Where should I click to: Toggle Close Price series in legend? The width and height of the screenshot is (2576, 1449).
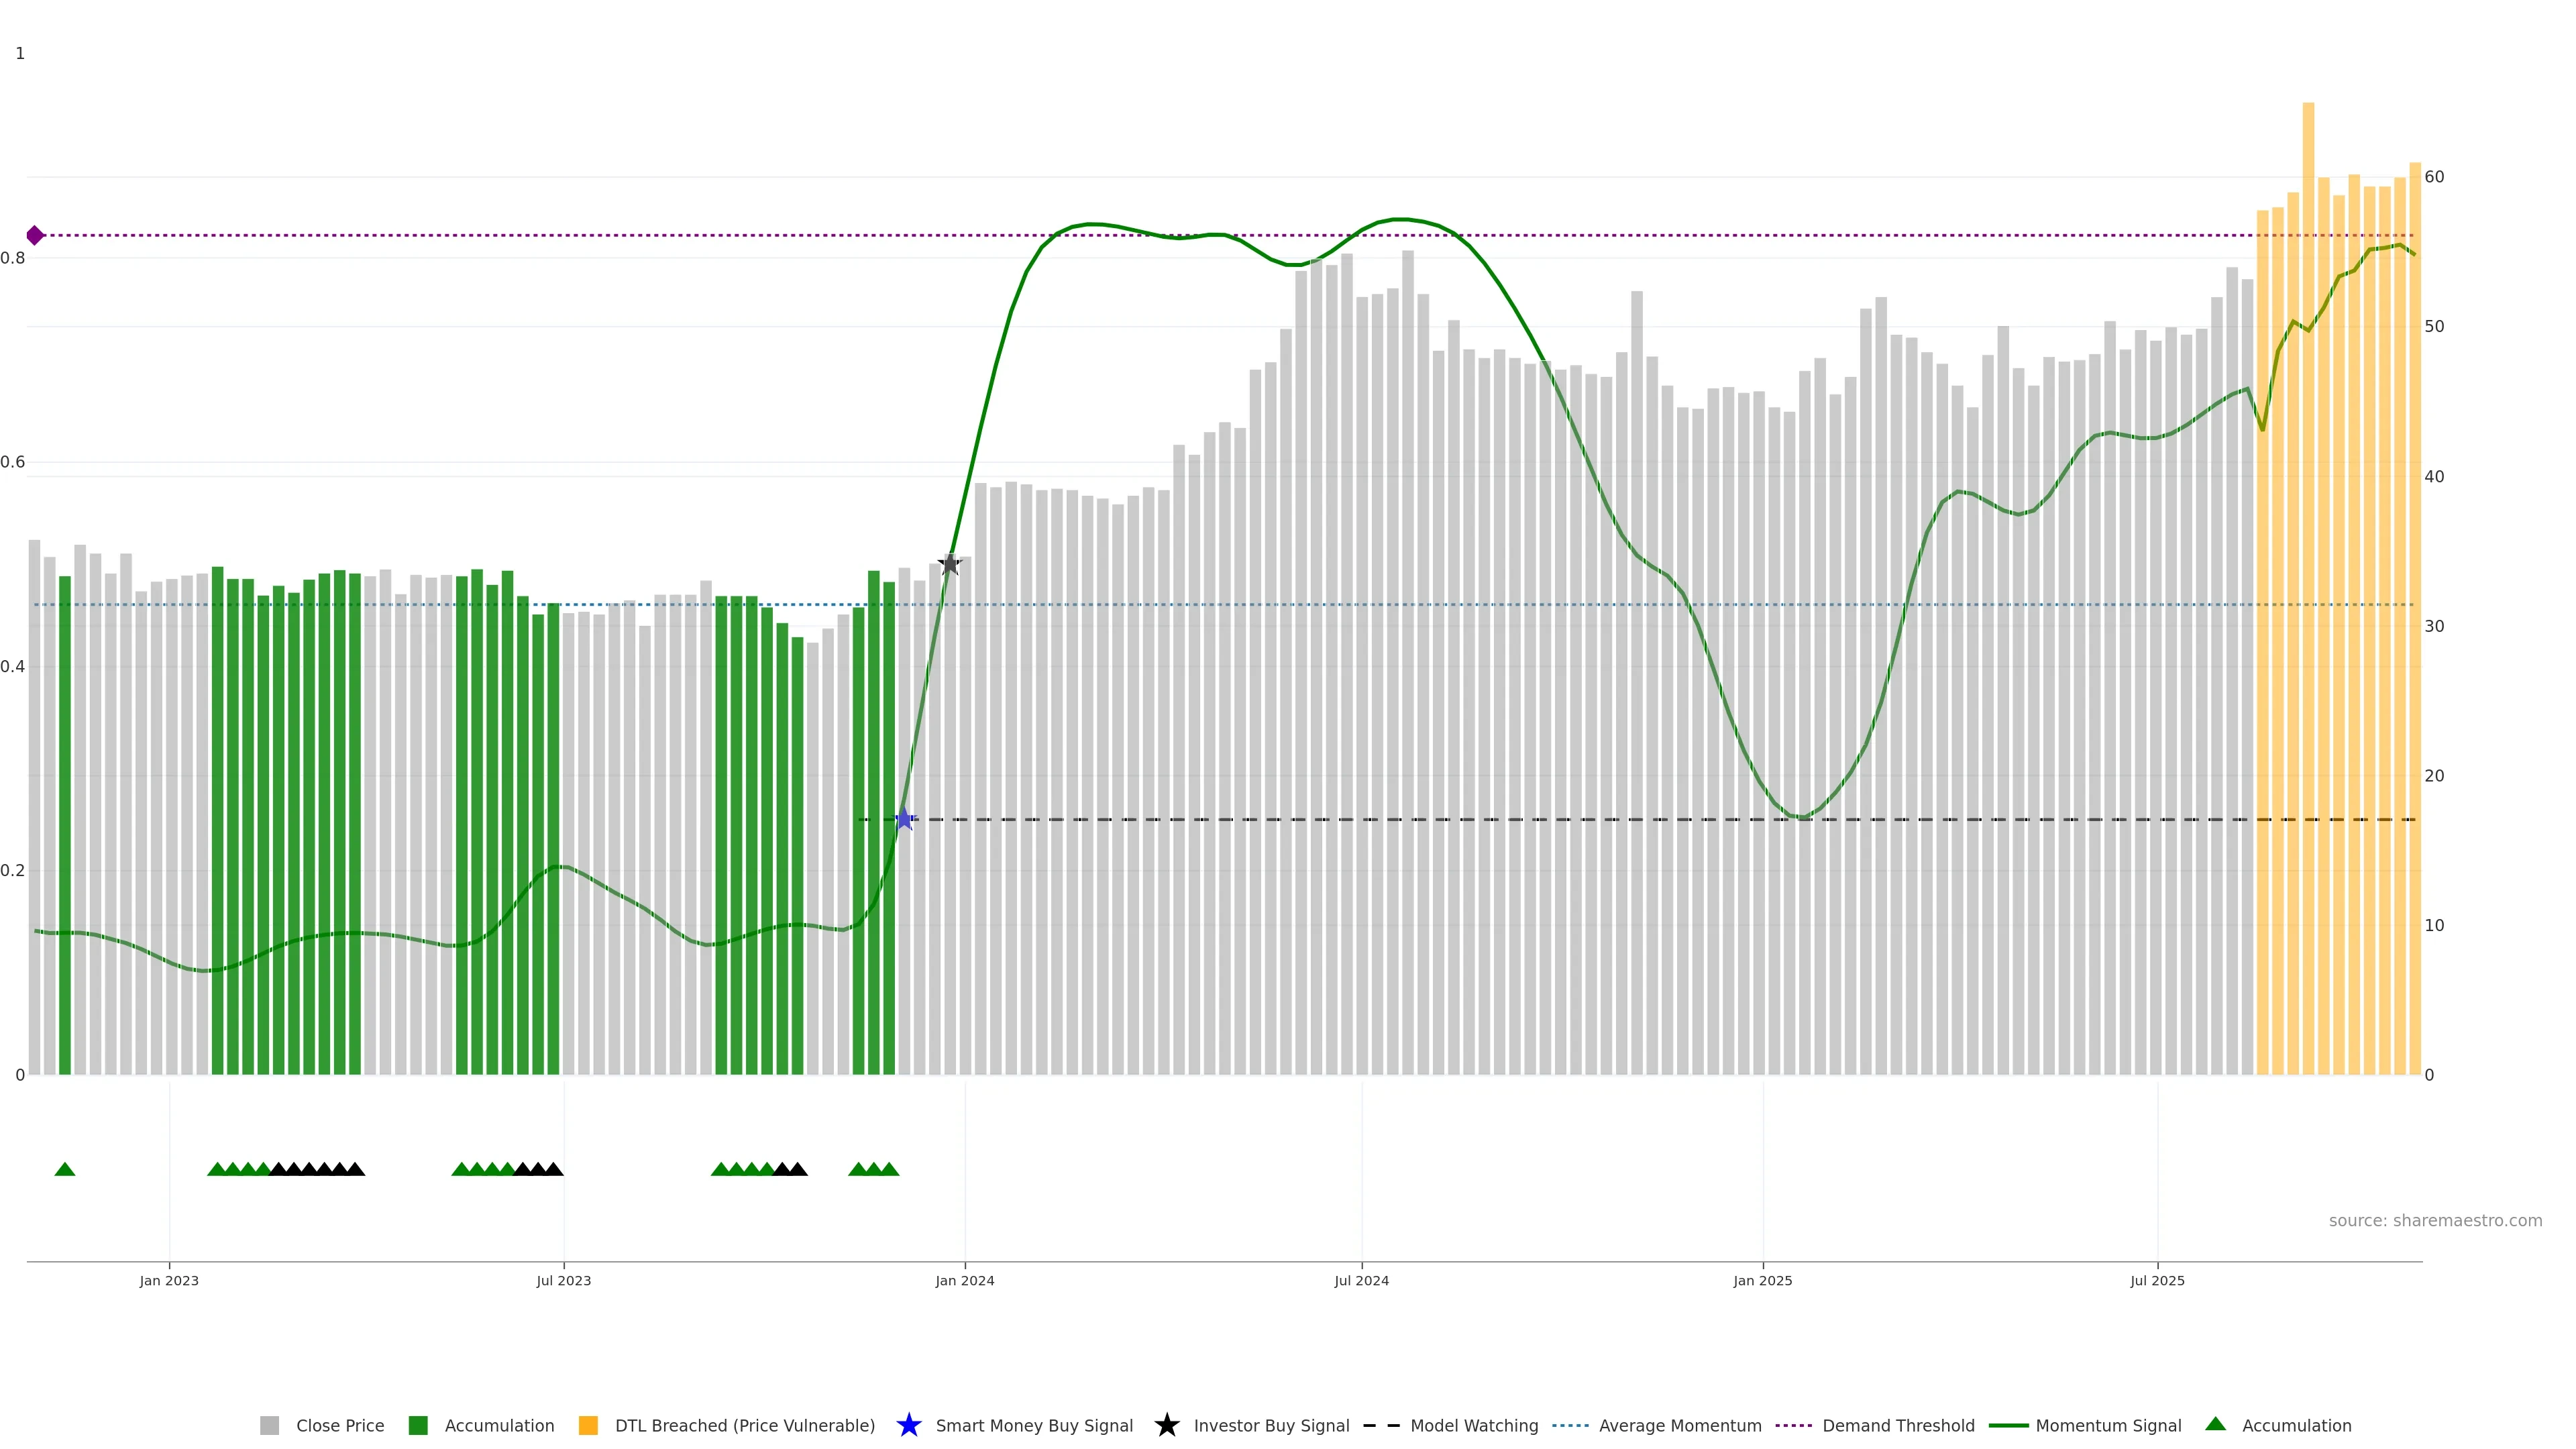pos(339,1425)
